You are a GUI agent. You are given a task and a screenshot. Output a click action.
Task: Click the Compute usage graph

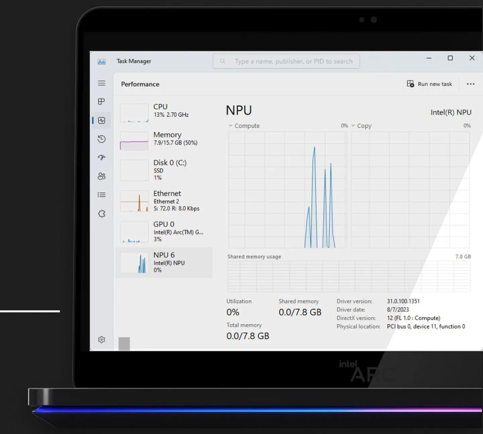point(287,190)
